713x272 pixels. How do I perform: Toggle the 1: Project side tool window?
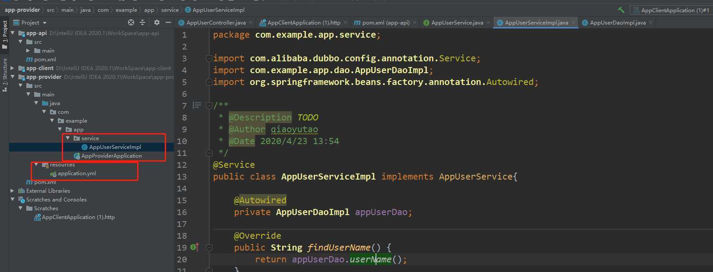(x=5, y=34)
